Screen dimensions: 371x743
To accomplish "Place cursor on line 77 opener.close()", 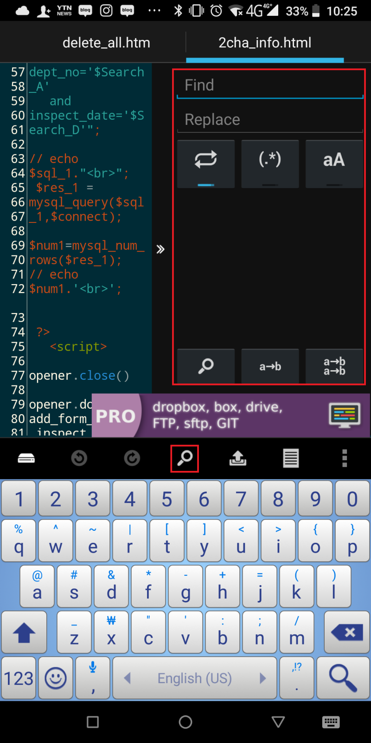I will point(79,375).
